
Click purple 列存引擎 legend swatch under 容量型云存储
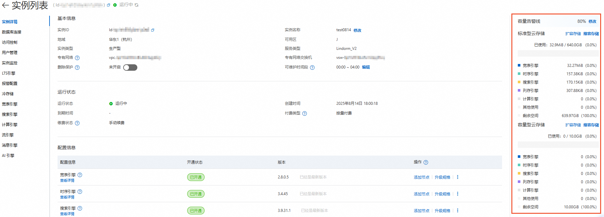pyautogui.click(x=519, y=182)
